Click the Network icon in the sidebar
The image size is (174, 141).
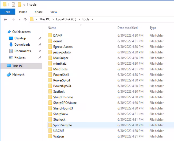tap(9, 75)
